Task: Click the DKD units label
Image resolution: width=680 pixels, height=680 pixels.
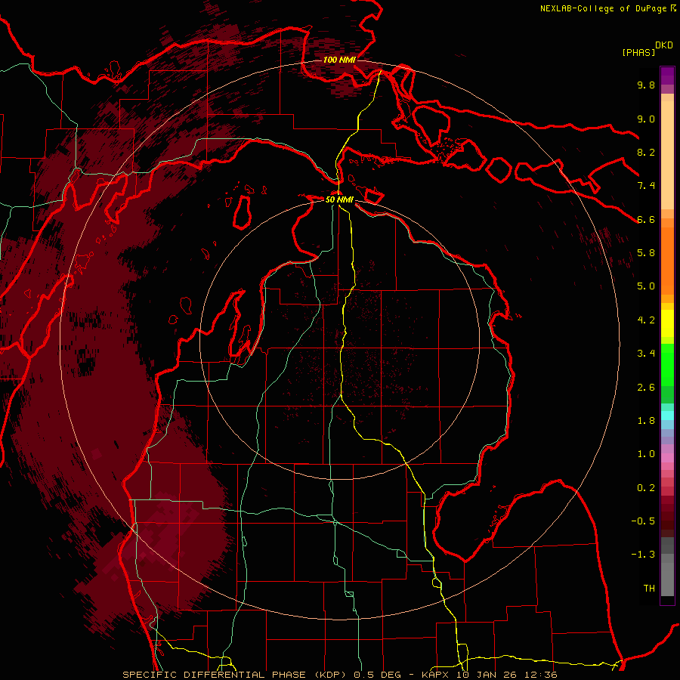Action: pos(664,45)
